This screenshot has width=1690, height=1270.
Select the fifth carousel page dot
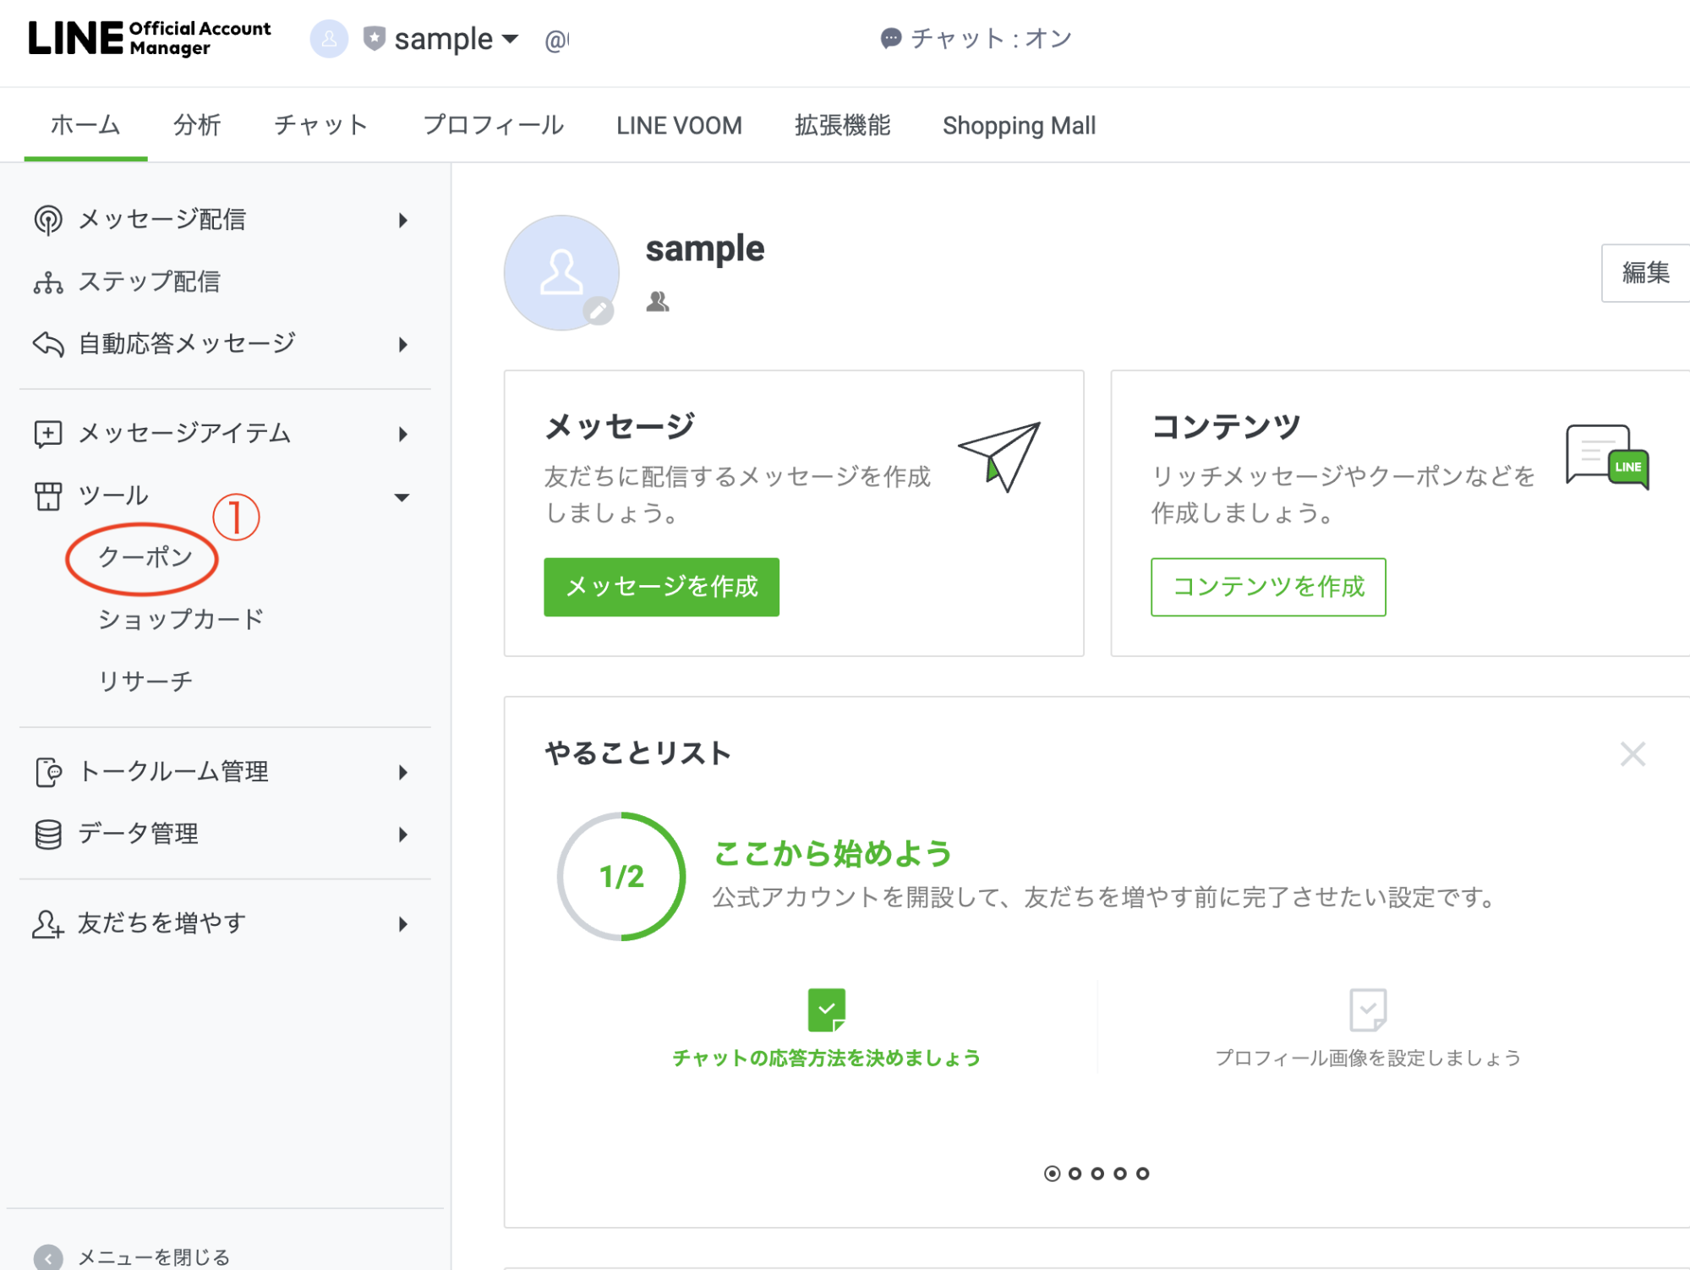pos(1143,1174)
